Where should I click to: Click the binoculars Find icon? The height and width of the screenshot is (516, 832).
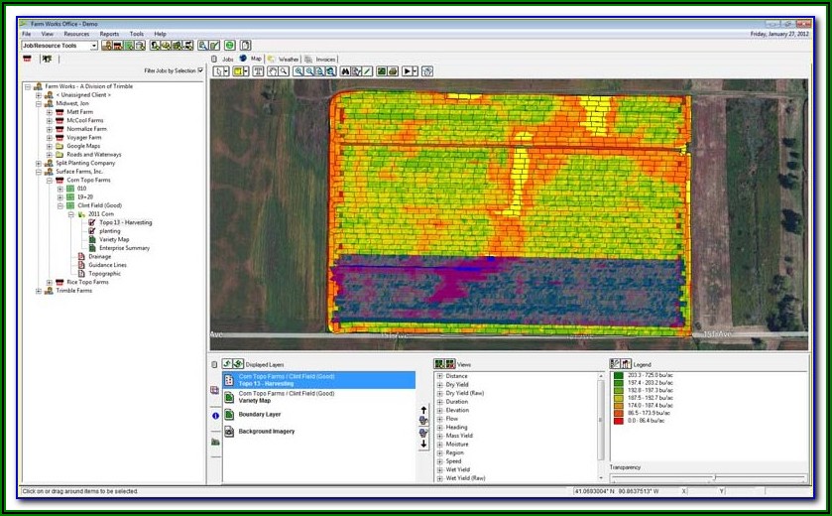345,71
